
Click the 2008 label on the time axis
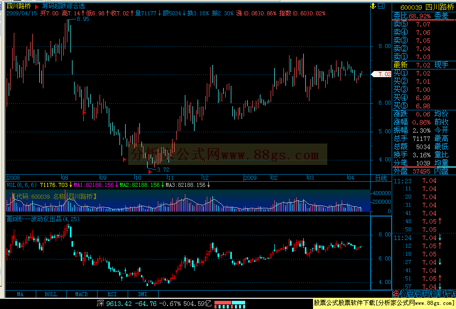[x=13, y=178]
